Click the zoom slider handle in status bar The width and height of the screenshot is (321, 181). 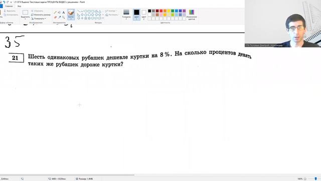point(315,179)
